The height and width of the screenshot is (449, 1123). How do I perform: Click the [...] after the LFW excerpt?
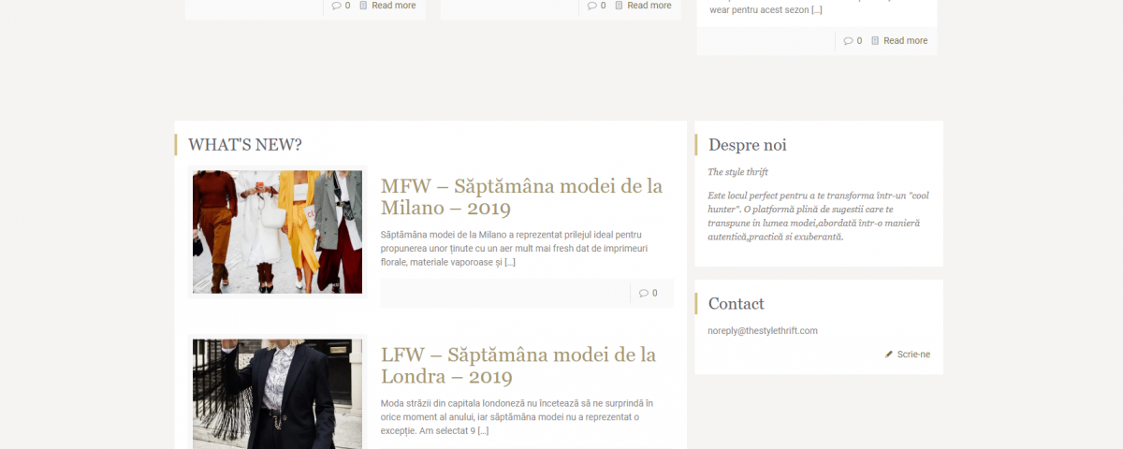point(483,431)
